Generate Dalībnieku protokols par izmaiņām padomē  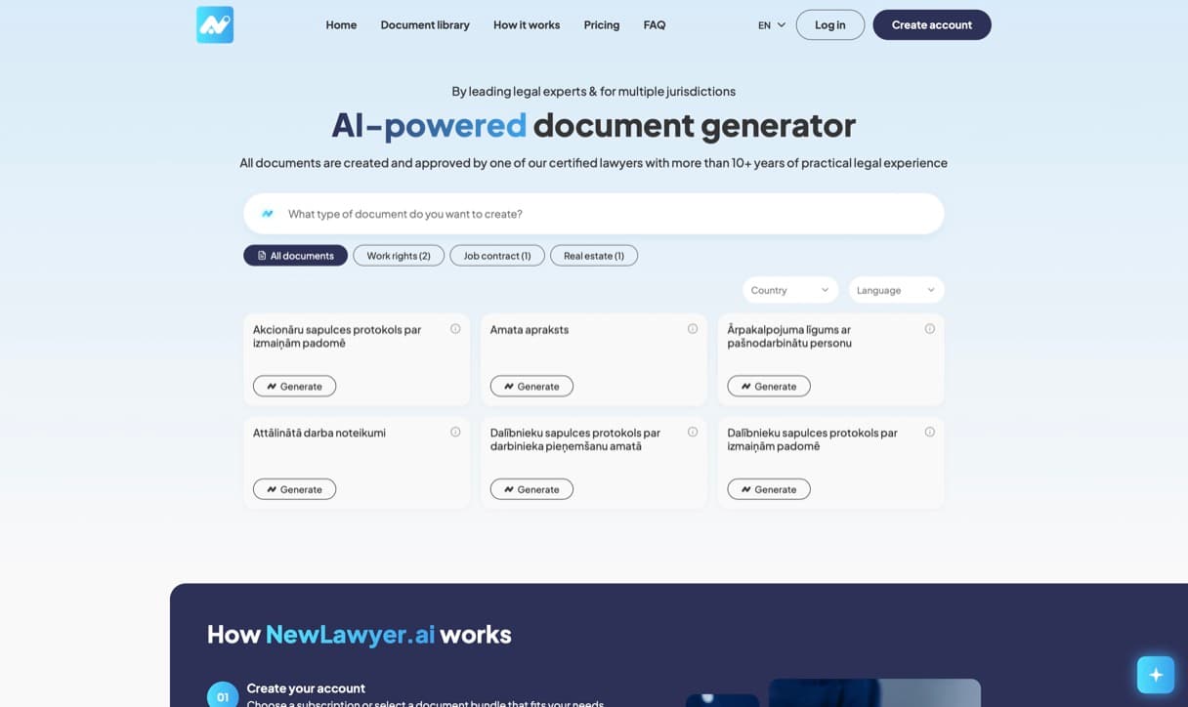tap(769, 489)
